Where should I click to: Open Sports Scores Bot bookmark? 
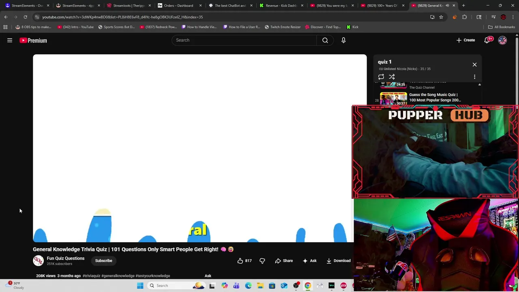click(x=116, y=27)
